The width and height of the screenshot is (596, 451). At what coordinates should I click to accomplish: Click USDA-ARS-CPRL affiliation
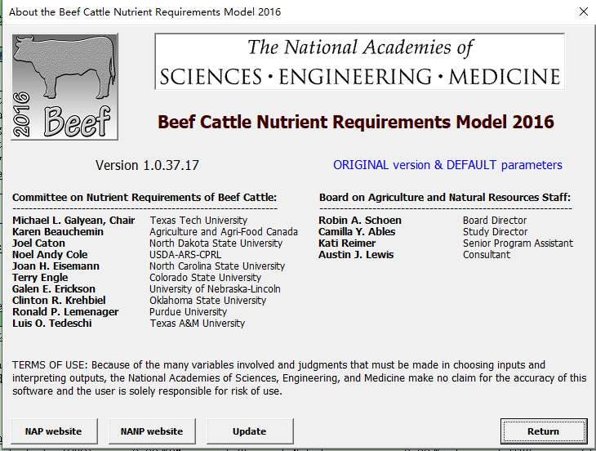pos(185,255)
